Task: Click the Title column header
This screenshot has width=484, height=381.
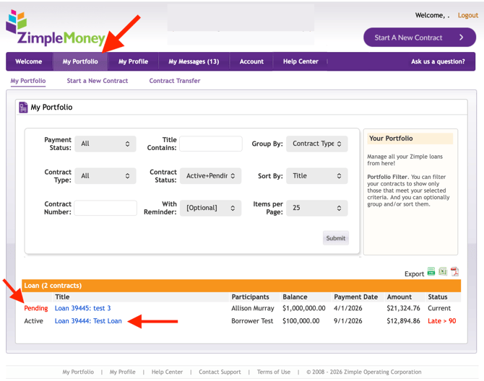Action: pos(62,297)
